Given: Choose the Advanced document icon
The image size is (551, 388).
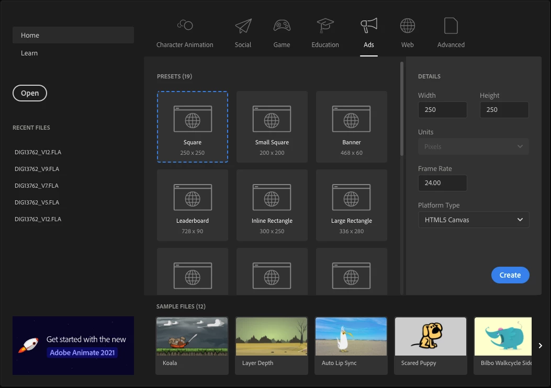Looking at the screenshot, I should 451,26.
